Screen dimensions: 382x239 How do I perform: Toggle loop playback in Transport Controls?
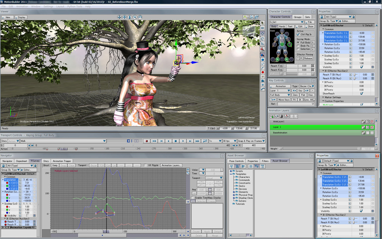click(x=205, y=141)
